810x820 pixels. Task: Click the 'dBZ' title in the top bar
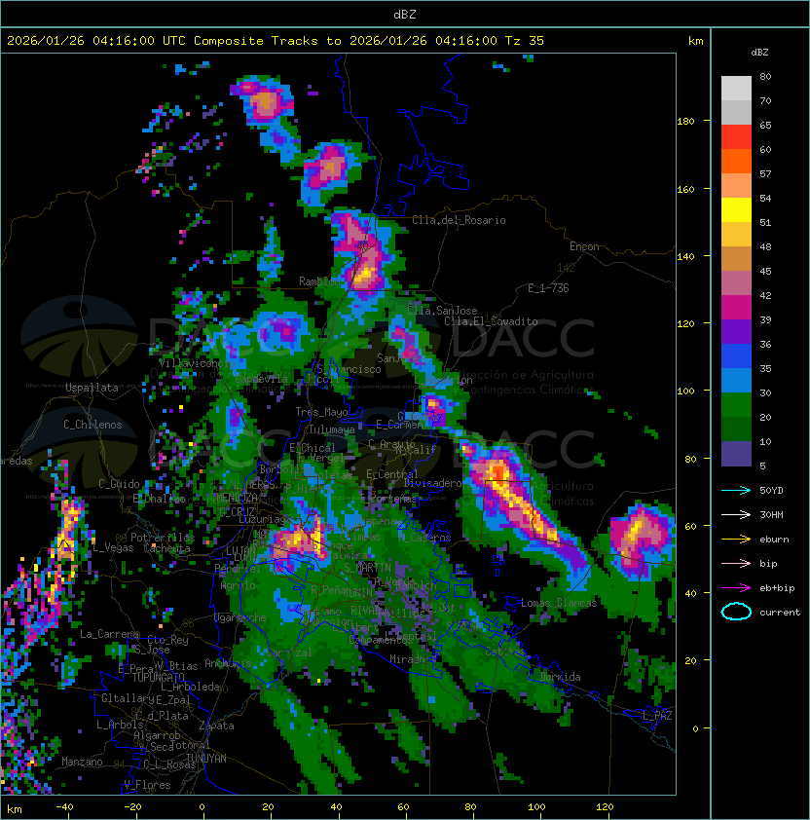coord(405,15)
